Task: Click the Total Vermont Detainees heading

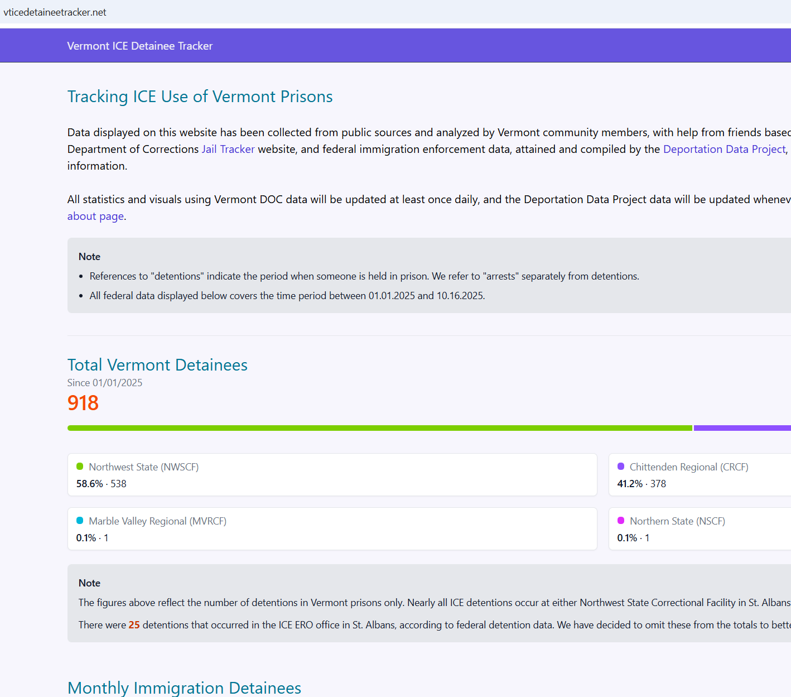Action: tap(157, 365)
